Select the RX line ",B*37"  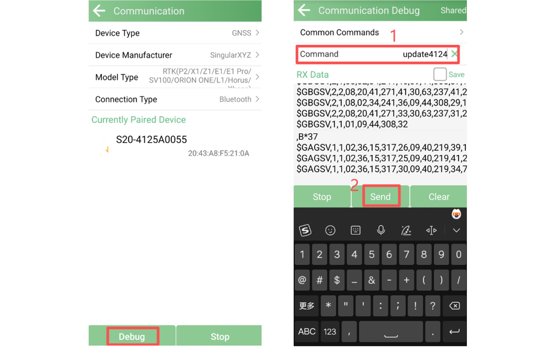[x=307, y=137]
